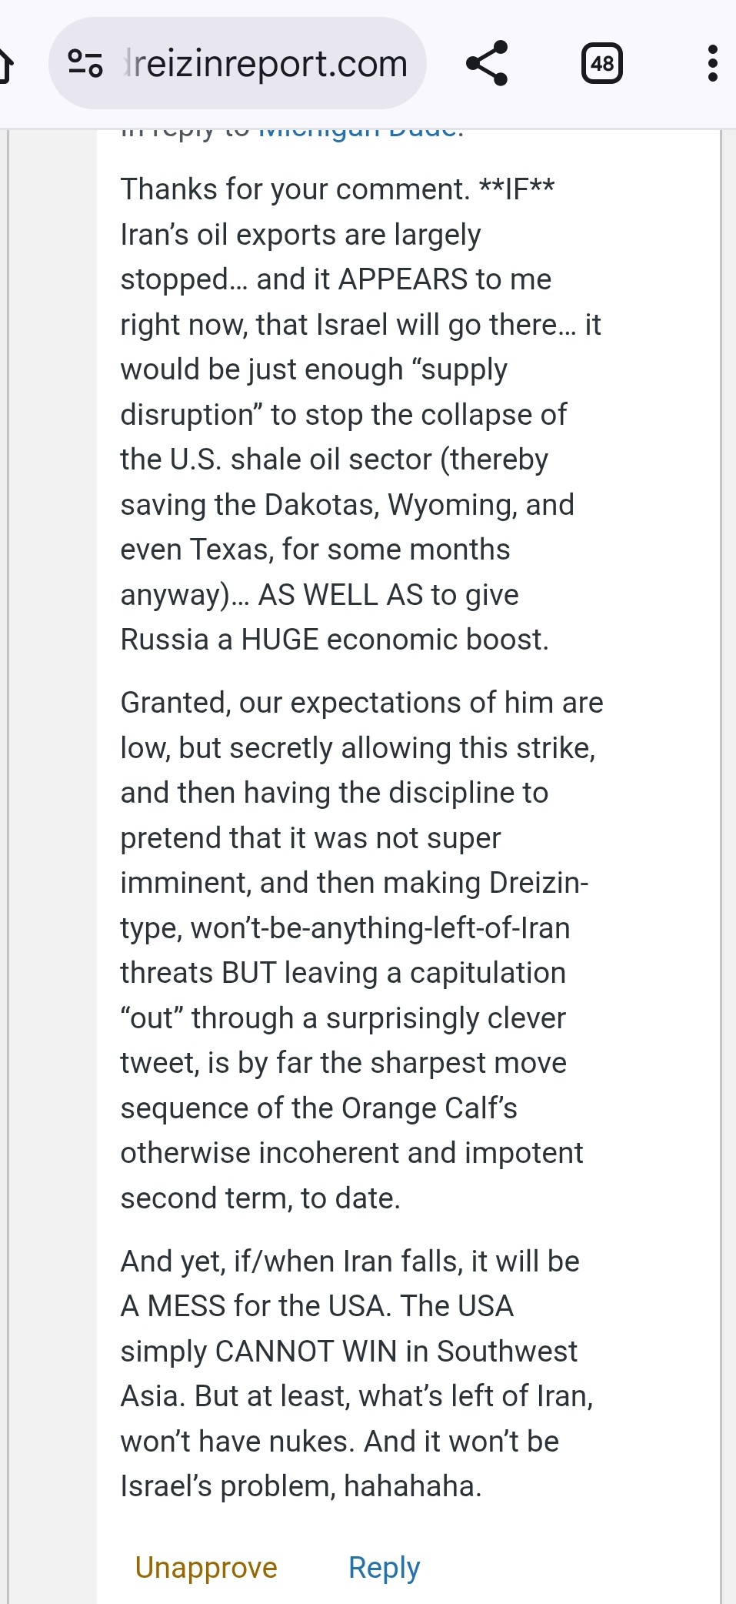The height and width of the screenshot is (1604, 736).
Task: Click the Unapprove link
Action: click(x=206, y=1567)
